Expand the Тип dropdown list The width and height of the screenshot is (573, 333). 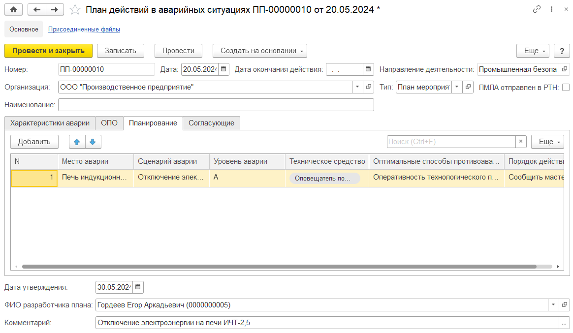pos(456,87)
